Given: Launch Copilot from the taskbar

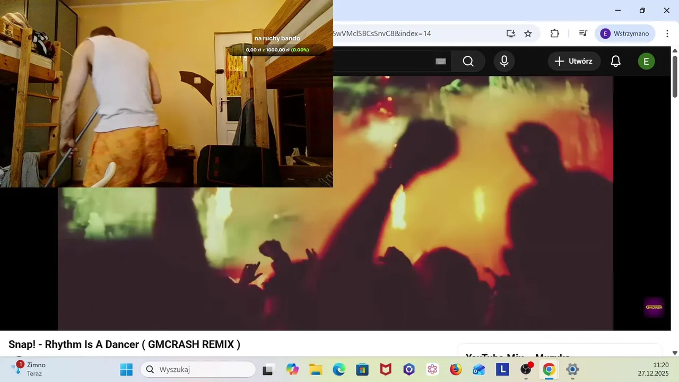Looking at the screenshot, I should click(x=292, y=369).
